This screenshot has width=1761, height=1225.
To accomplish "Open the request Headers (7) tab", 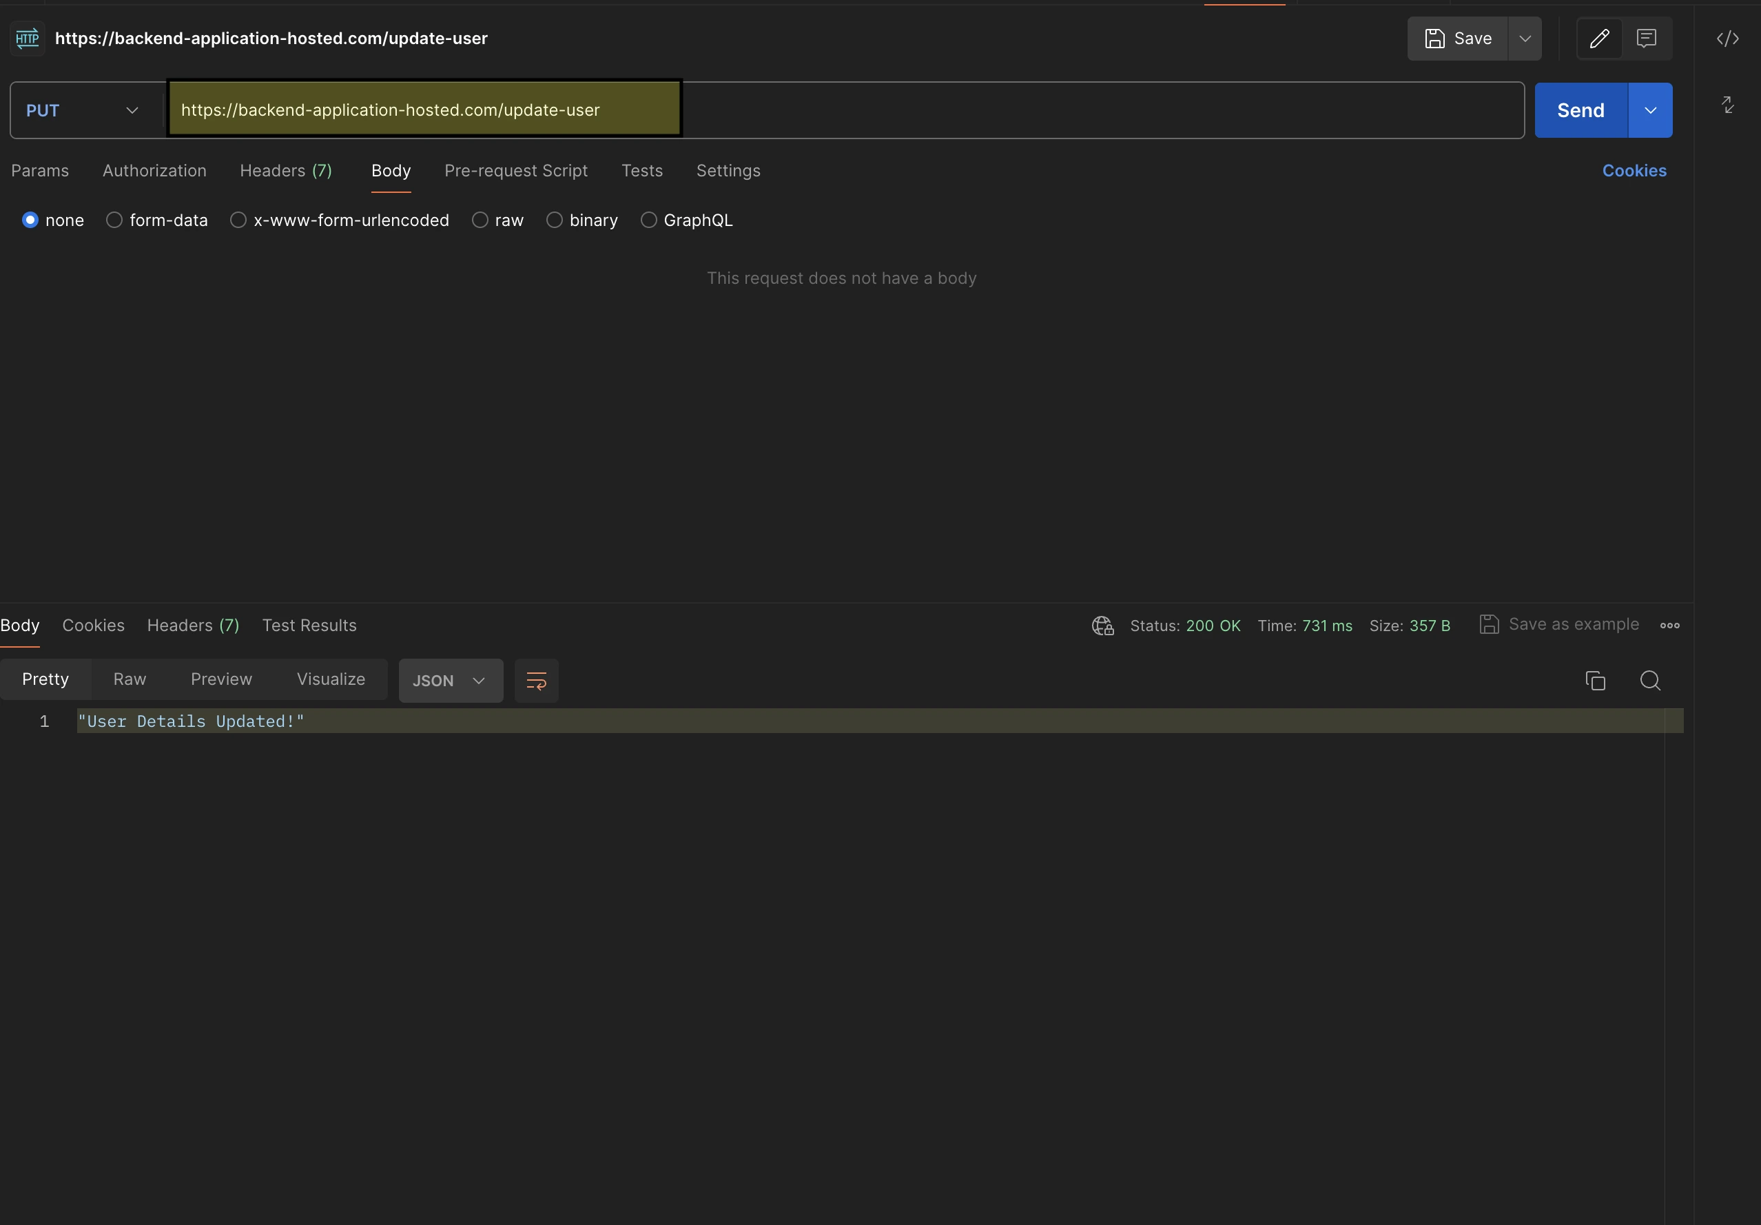I will coord(286,171).
